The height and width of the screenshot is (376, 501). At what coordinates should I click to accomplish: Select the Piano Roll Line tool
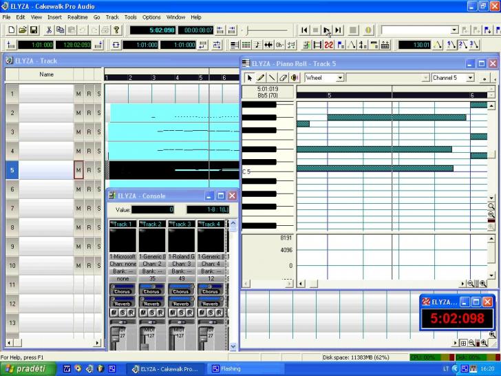(272, 78)
